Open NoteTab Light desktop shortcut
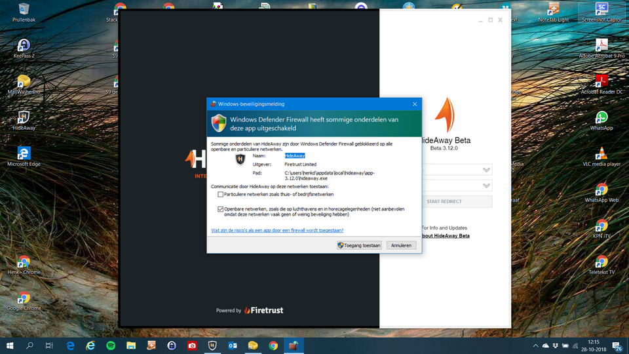The width and height of the screenshot is (629, 354). click(x=553, y=12)
